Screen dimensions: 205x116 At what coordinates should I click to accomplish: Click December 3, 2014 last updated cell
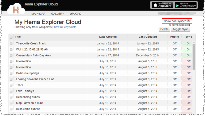click(148, 55)
